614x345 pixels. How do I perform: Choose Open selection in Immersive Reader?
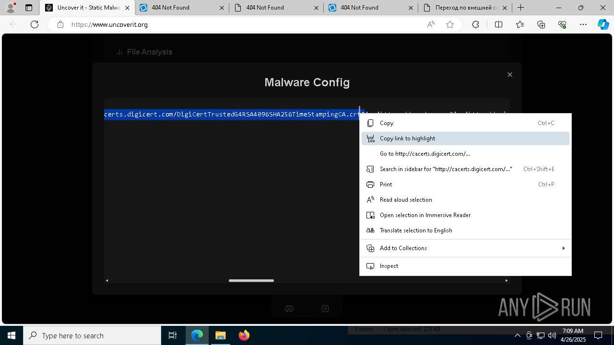465,215
